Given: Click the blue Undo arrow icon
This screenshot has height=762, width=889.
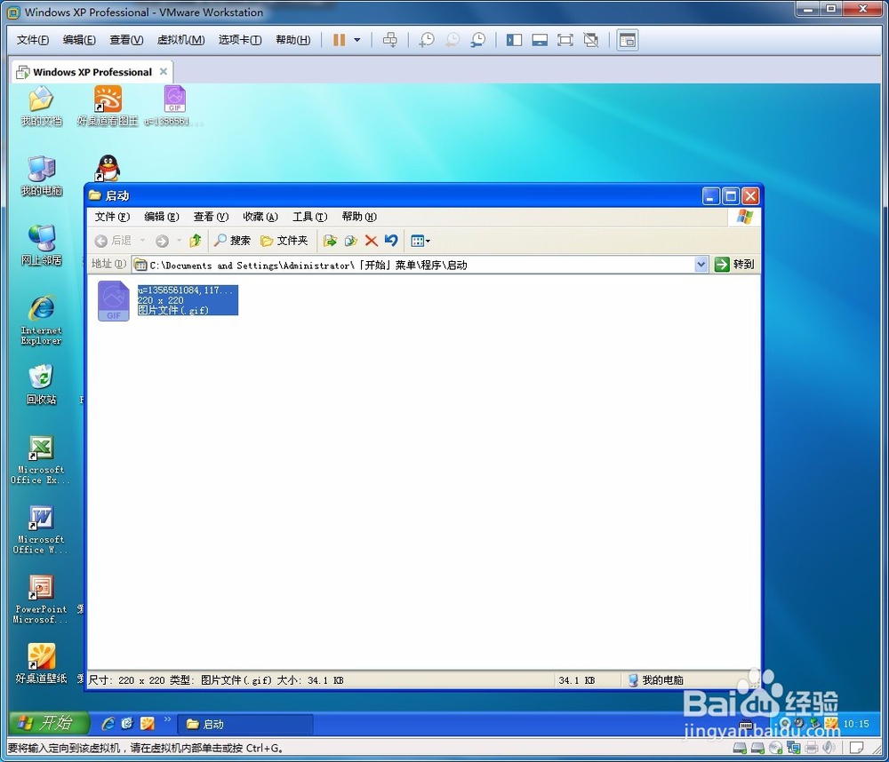Looking at the screenshot, I should coord(391,241).
